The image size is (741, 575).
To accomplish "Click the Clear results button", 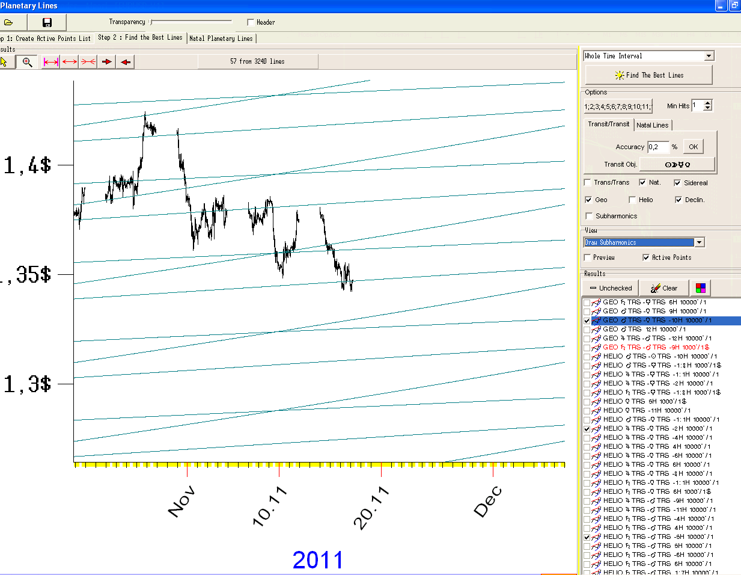I will 664,288.
